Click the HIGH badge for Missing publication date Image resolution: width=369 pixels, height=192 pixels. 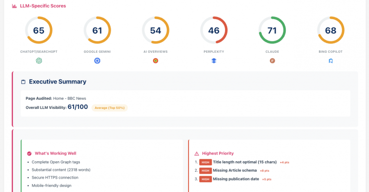[205, 179]
